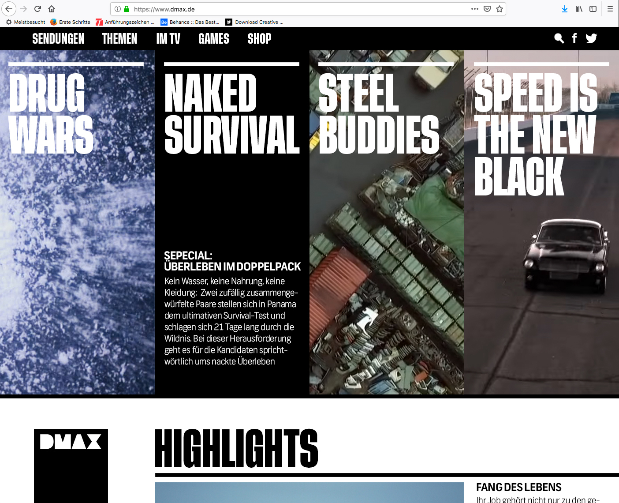This screenshot has width=619, height=503.
Task: Open the IM TV menu item
Action: click(x=168, y=39)
